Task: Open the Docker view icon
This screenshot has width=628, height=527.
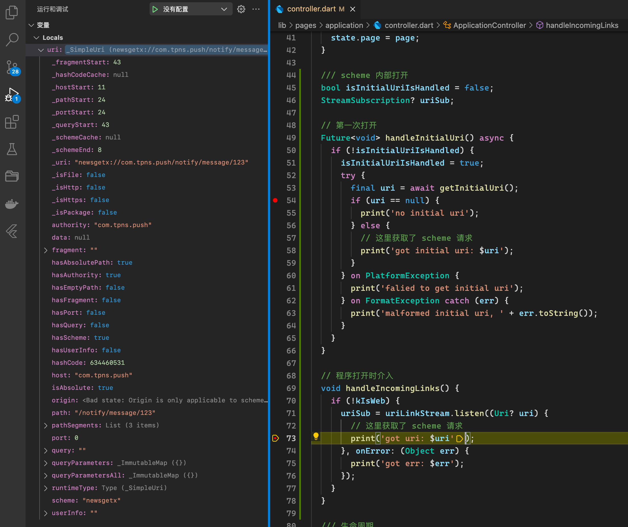Action: click(x=12, y=204)
